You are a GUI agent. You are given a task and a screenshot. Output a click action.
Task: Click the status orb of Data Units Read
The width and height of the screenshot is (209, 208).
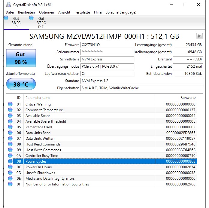[x=10, y=133]
